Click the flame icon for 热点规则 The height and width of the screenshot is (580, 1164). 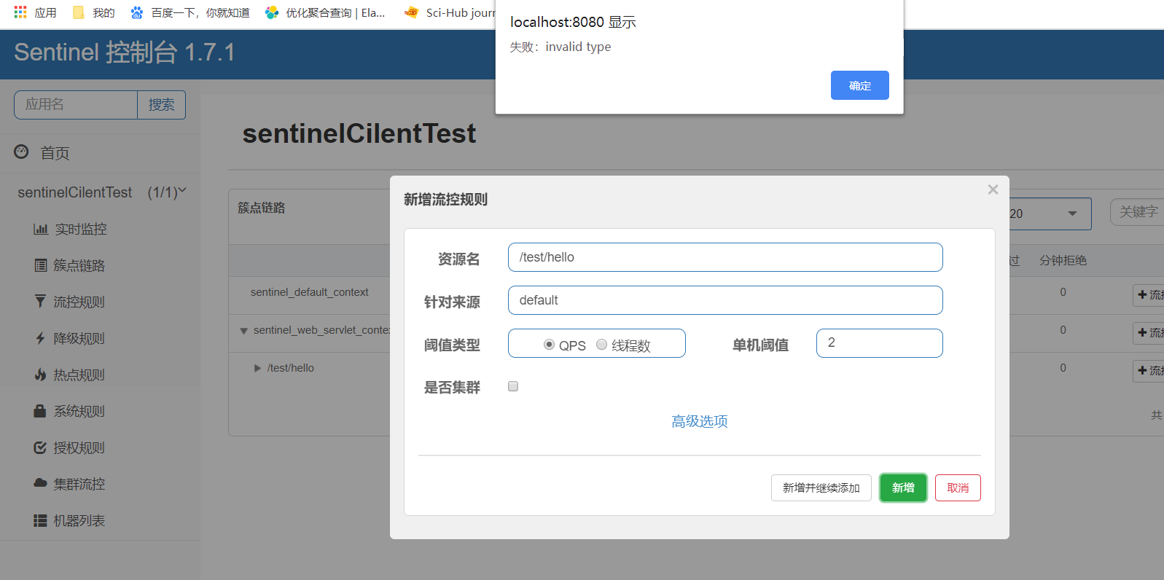coord(41,375)
